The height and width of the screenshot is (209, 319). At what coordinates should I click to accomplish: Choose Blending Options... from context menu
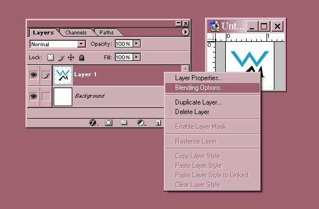pos(212,88)
